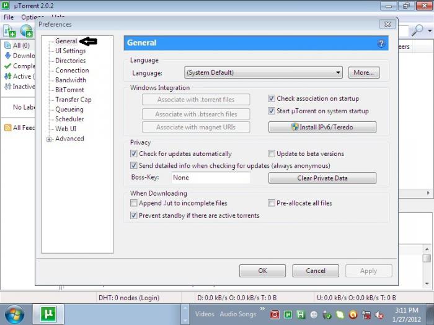Select General in preferences tree
This screenshot has height=325, width=434.
66,41
